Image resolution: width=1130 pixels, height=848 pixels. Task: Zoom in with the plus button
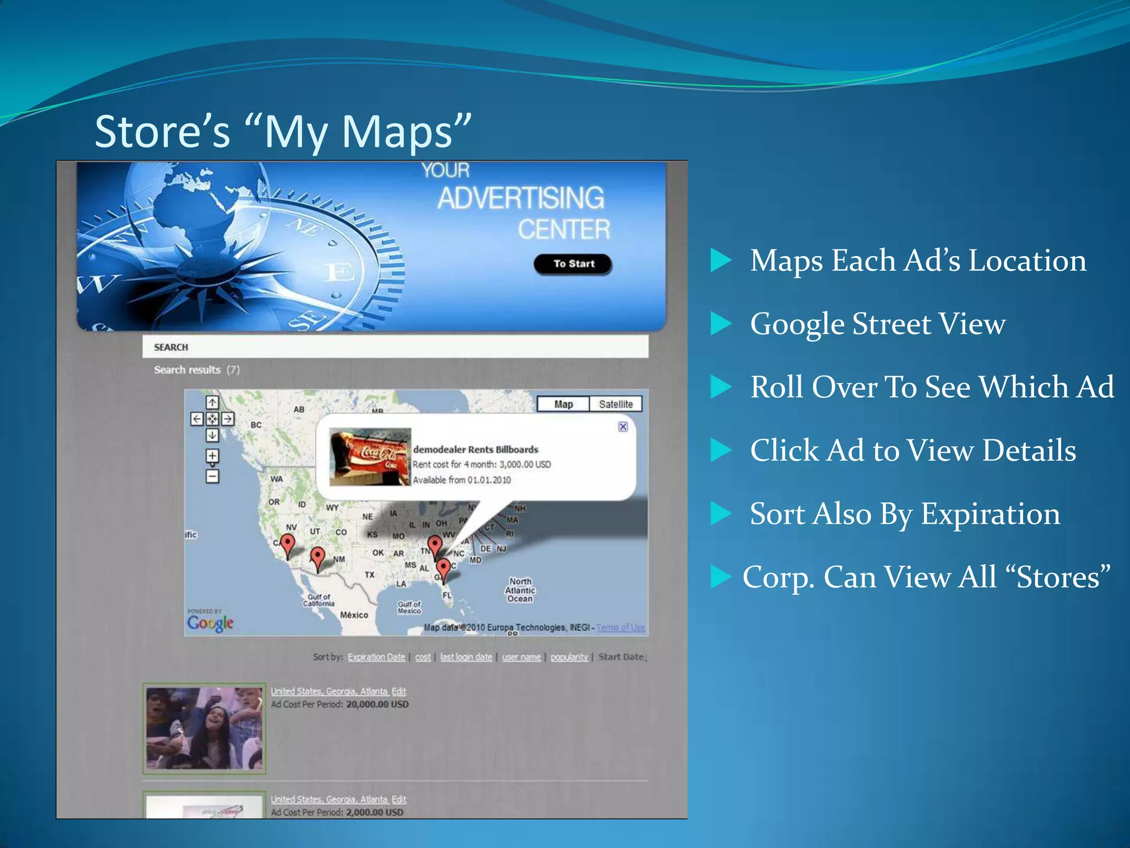point(212,456)
